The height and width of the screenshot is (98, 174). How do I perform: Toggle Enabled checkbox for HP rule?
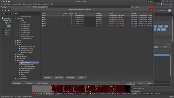tap(72, 17)
